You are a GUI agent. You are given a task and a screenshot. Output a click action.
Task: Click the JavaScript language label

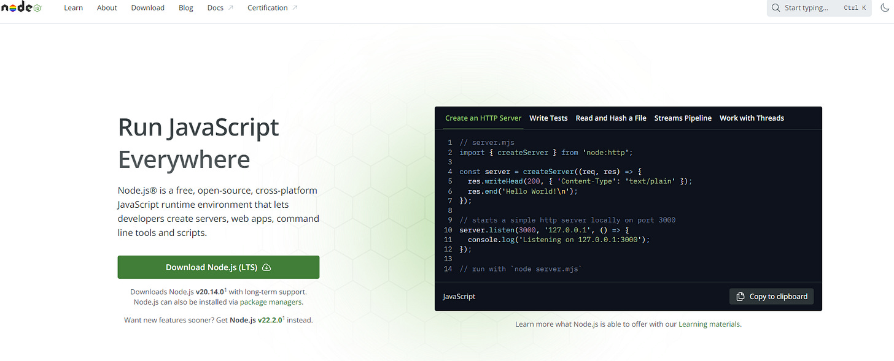pyautogui.click(x=459, y=297)
